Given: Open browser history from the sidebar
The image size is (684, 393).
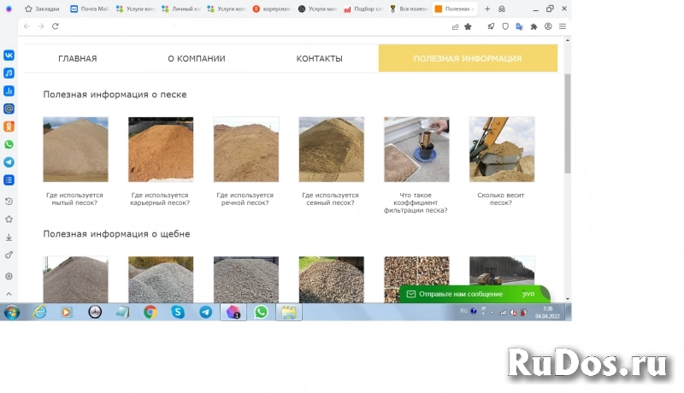Looking at the screenshot, I should coord(9,202).
